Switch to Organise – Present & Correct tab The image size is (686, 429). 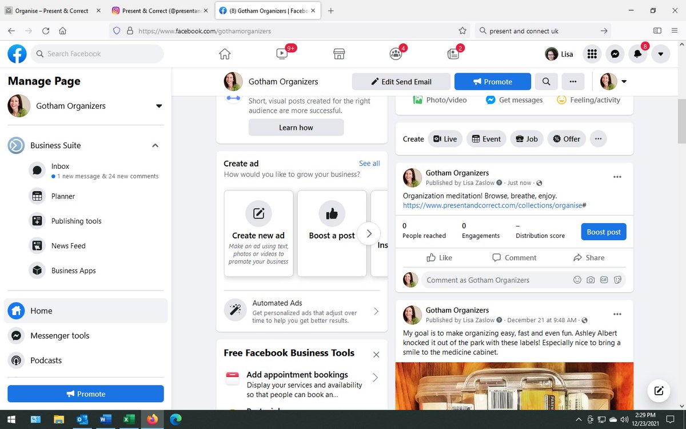[x=52, y=11]
